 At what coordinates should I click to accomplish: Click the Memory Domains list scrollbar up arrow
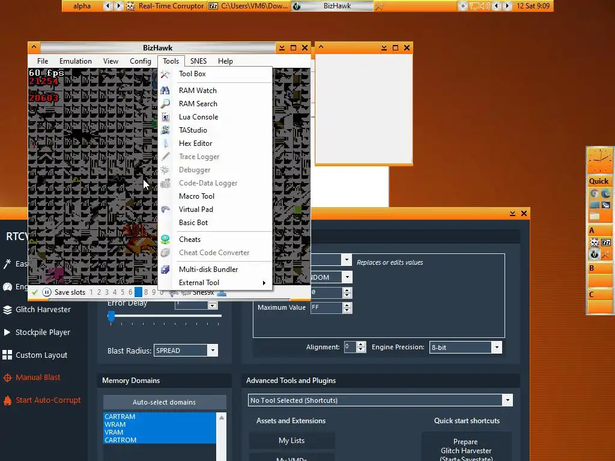[222, 418]
